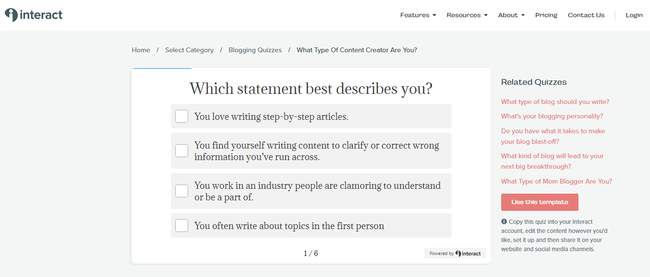
Task: Click the Interact logo in header
Action: pyautogui.click(x=34, y=15)
